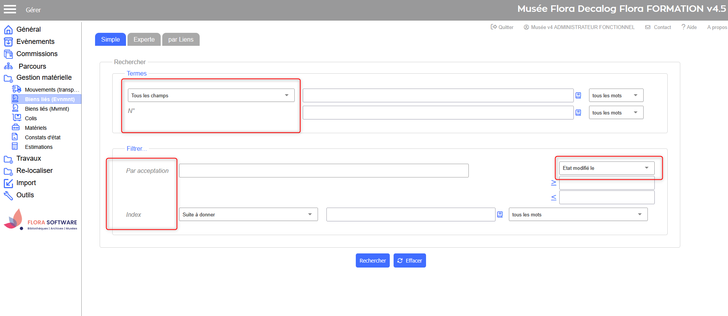The image size is (728, 316).
Task: Toggle the less-than-or-equal date operator
Action: click(x=554, y=197)
